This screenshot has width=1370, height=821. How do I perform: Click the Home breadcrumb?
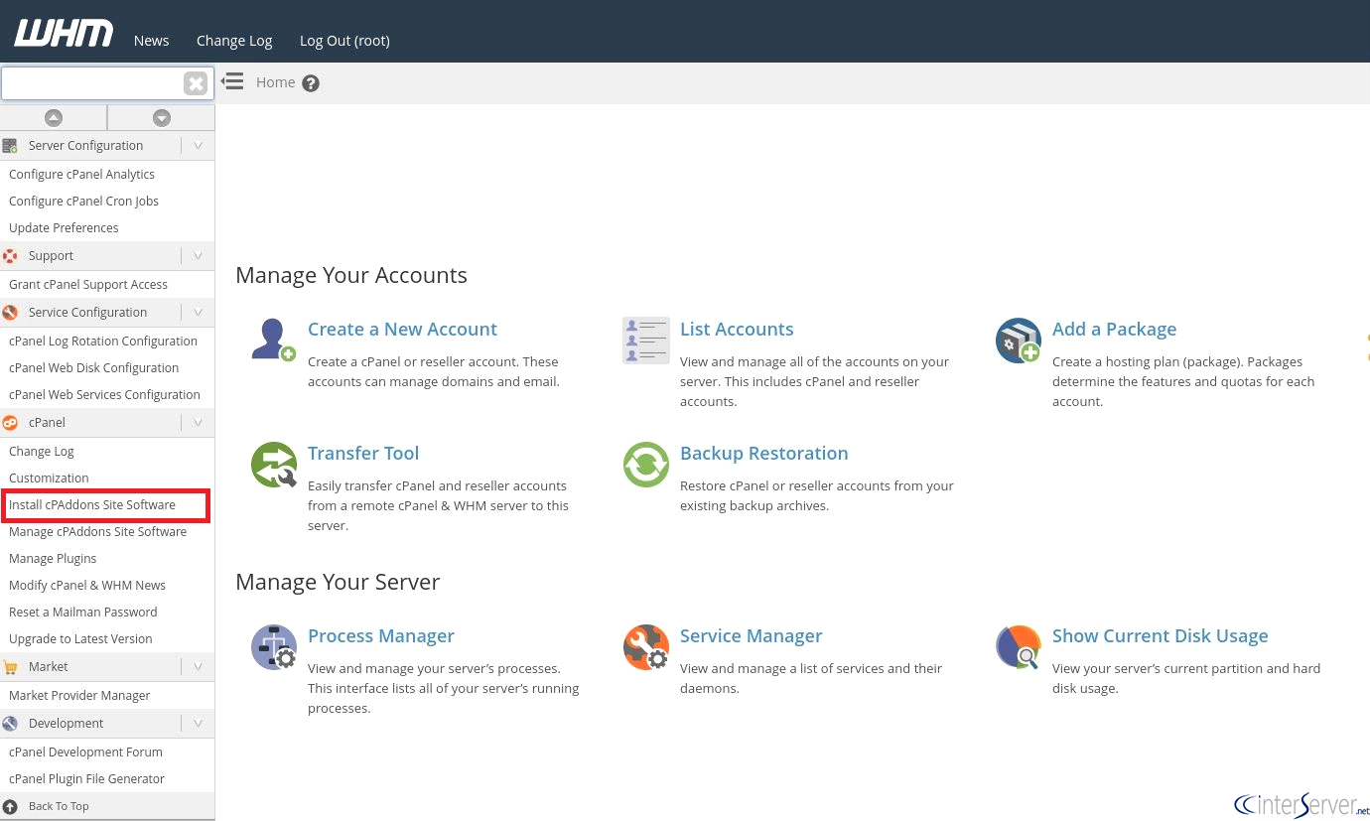[275, 82]
